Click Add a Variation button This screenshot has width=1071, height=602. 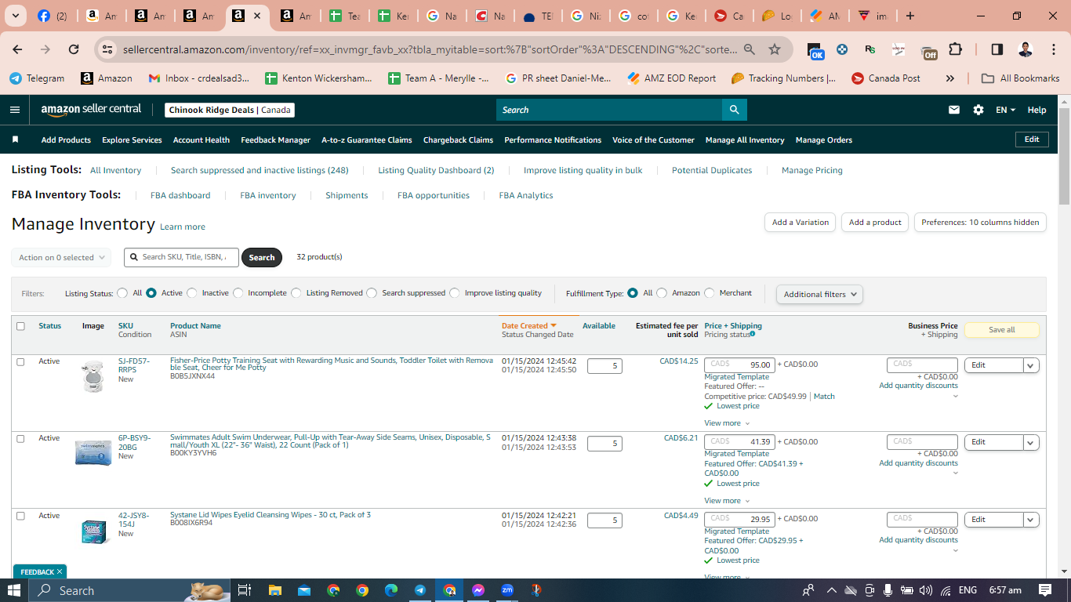800,222
